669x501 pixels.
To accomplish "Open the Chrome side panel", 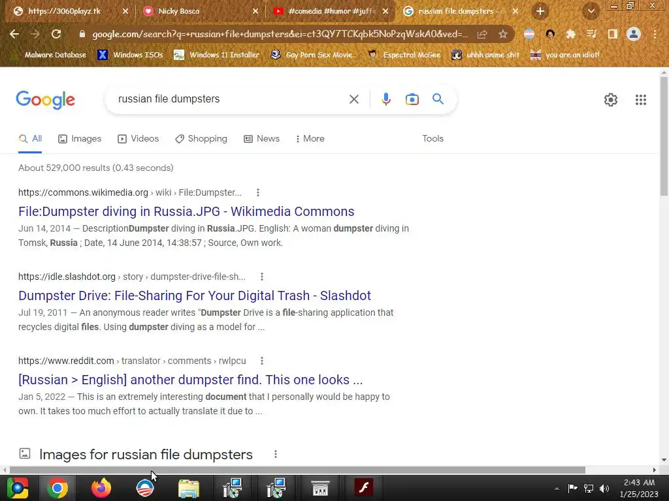I will 613,34.
